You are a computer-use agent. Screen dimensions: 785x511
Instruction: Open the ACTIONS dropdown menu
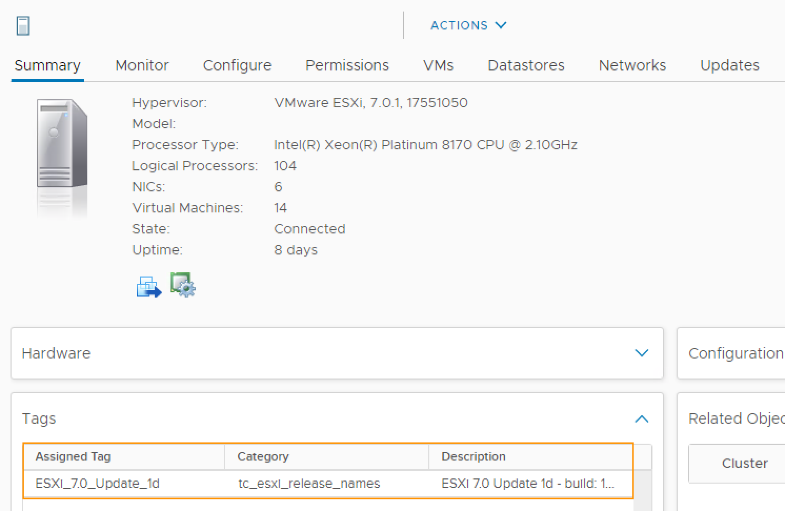[468, 25]
